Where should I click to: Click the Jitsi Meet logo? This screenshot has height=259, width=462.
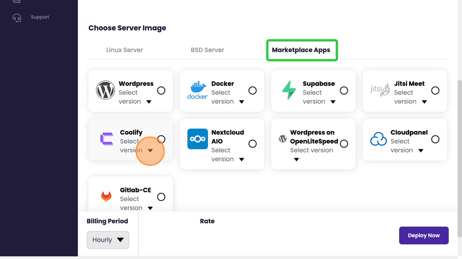pyautogui.click(x=380, y=90)
